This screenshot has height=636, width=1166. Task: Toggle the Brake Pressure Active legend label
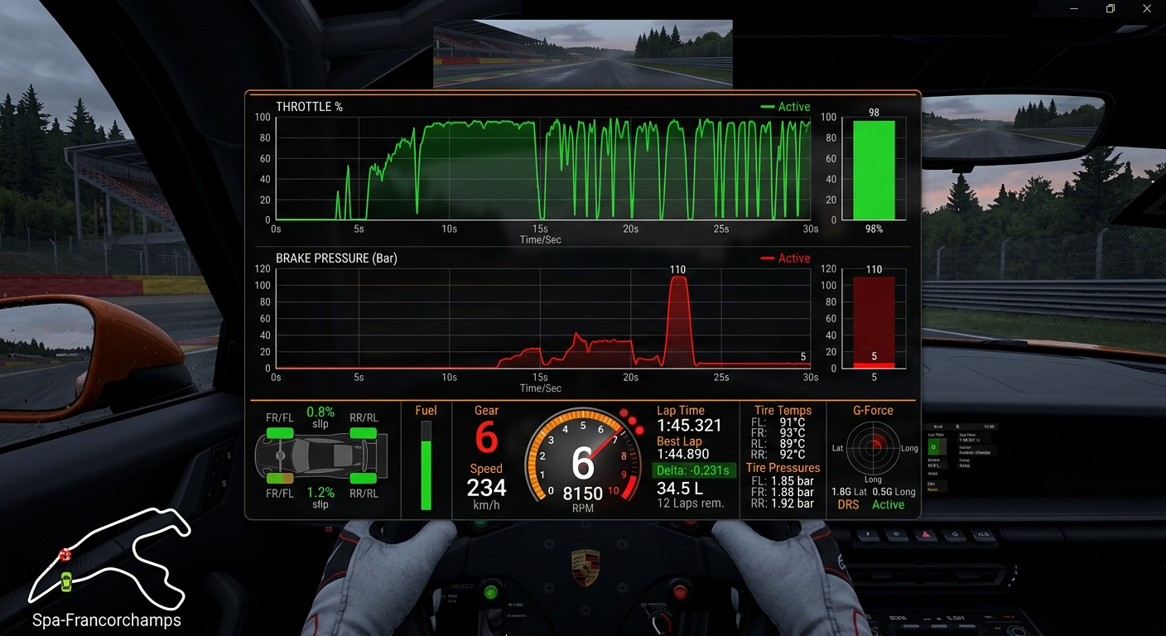[x=793, y=258]
